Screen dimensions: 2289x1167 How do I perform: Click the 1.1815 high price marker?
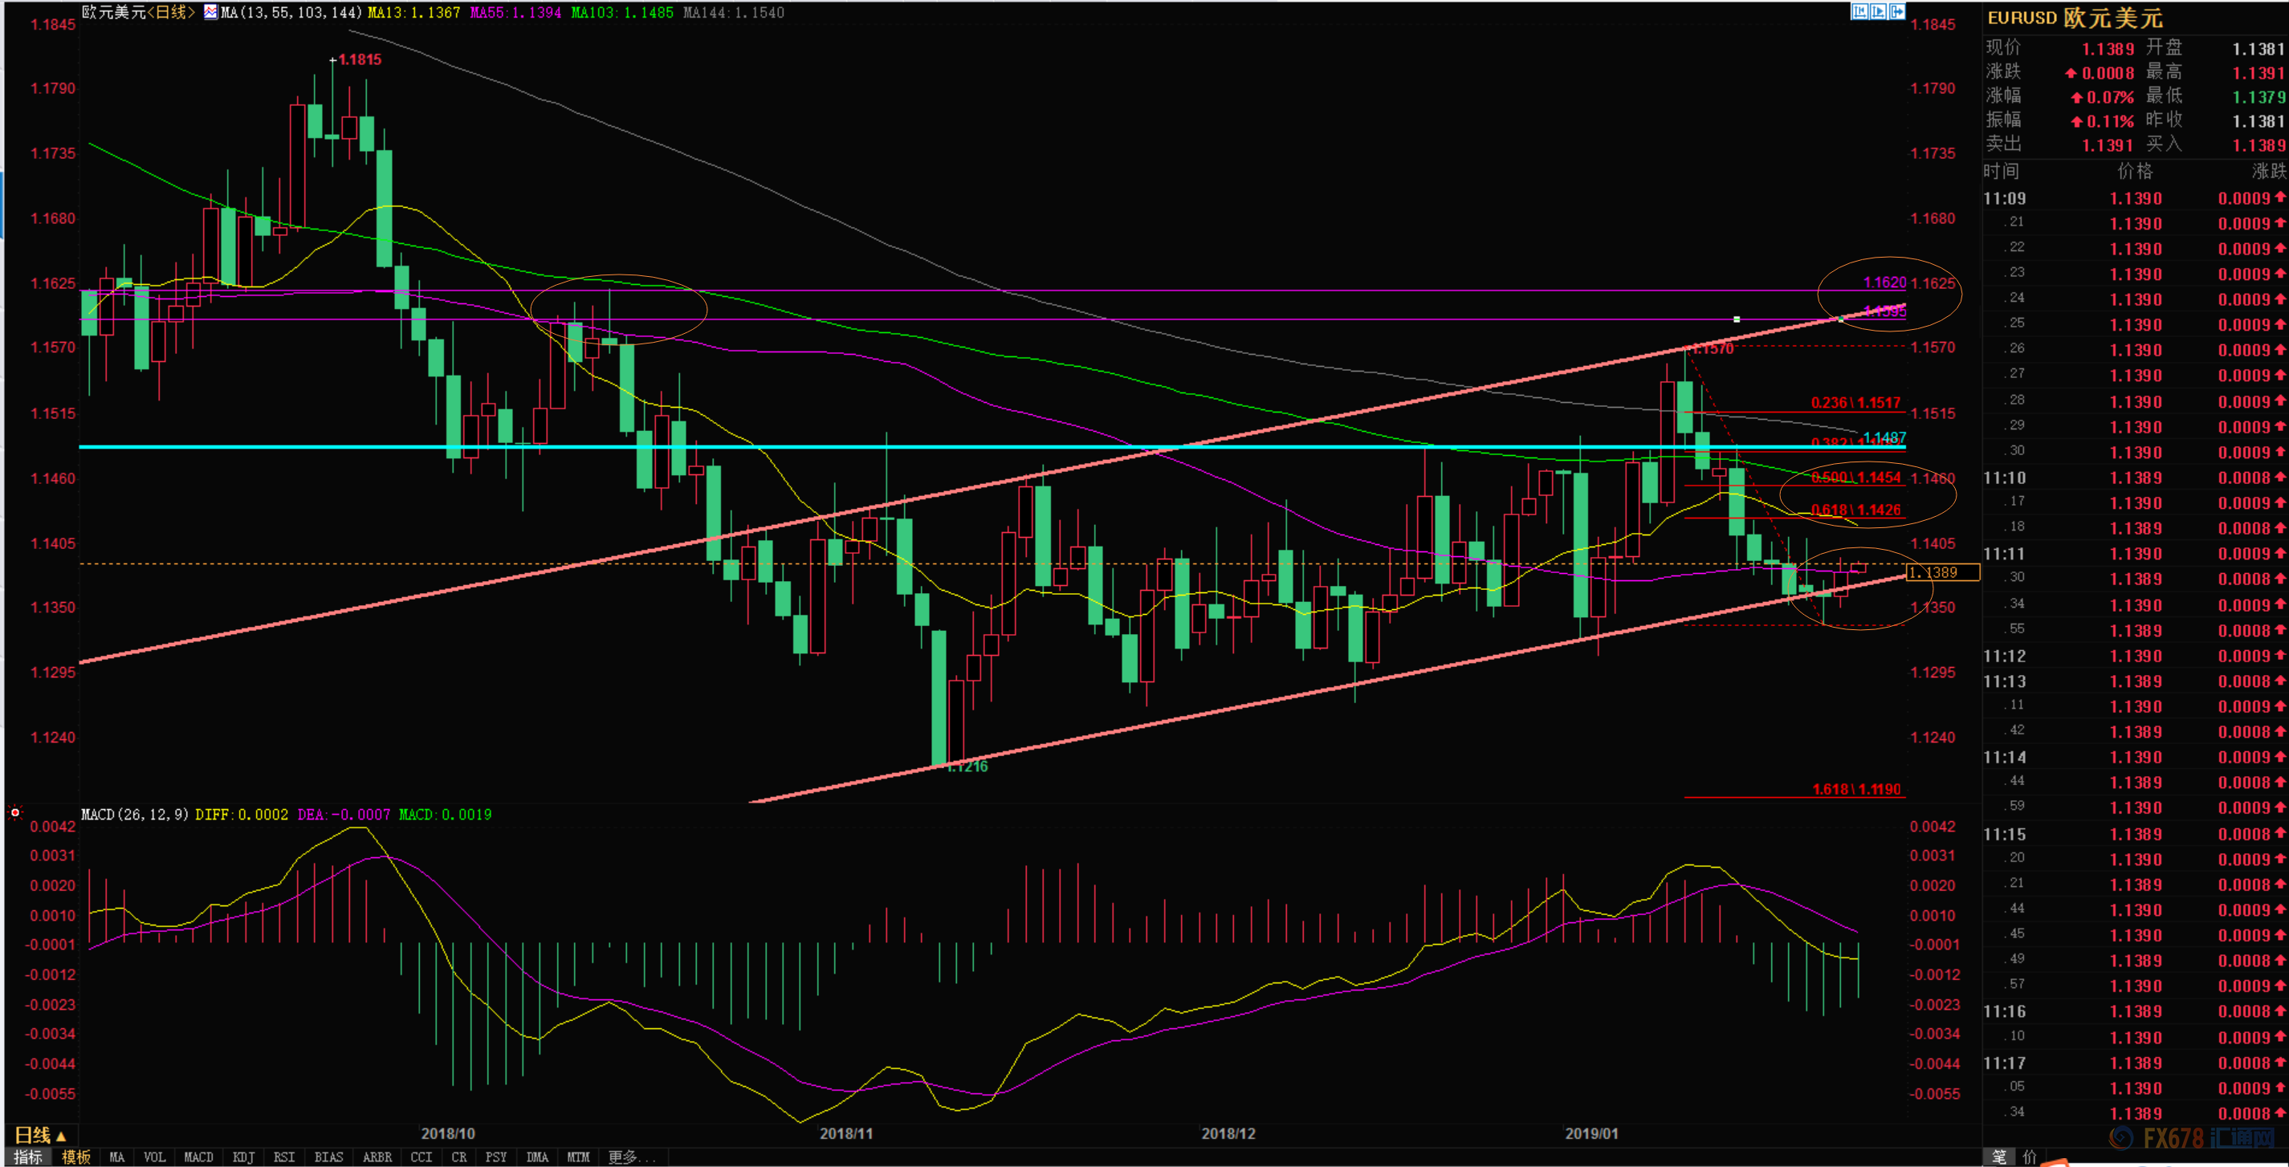[x=359, y=59]
